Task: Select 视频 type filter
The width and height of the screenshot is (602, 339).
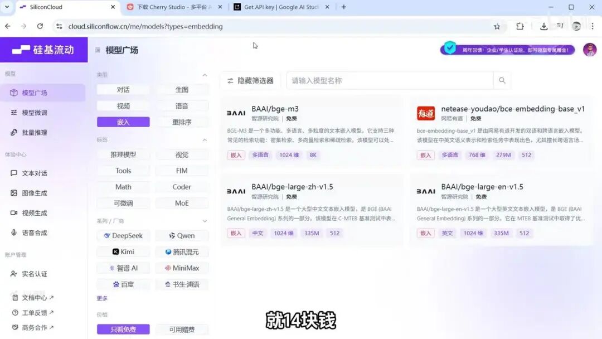Action: pos(123,106)
